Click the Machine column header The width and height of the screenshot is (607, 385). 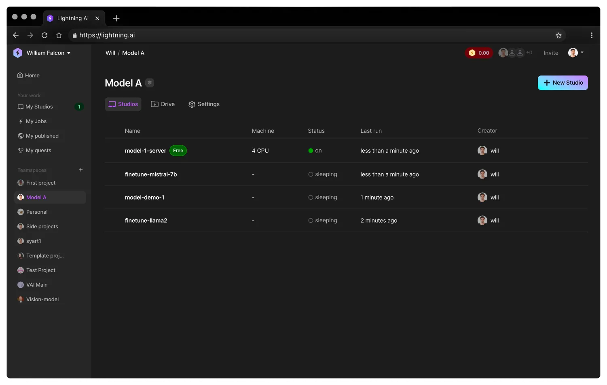pyautogui.click(x=263, y=131)
